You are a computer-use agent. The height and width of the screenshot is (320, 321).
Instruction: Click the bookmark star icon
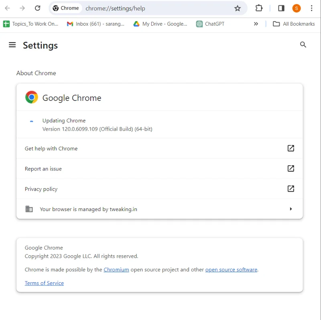tap(238, 8)
